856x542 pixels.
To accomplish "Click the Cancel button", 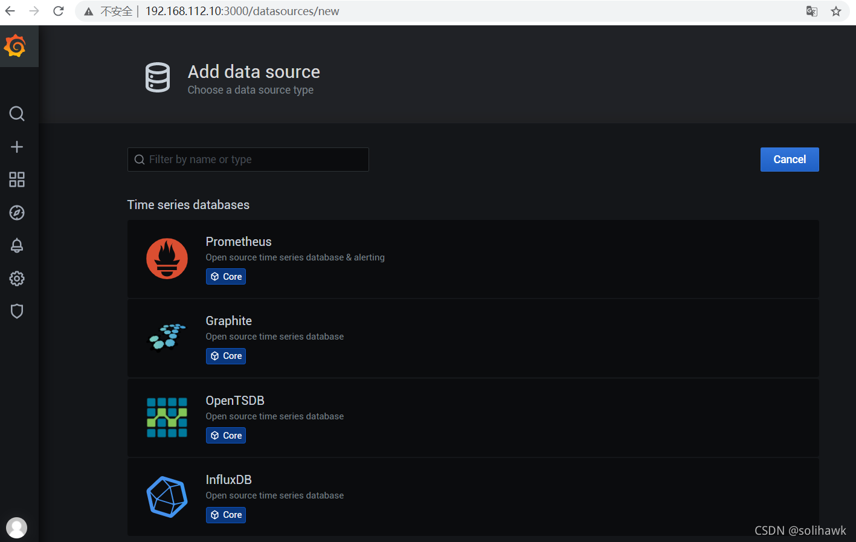I will click(790, 160).
